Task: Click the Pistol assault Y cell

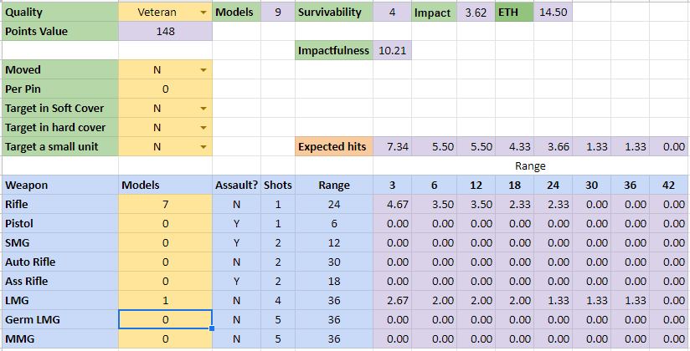Action: coord(235,224)
